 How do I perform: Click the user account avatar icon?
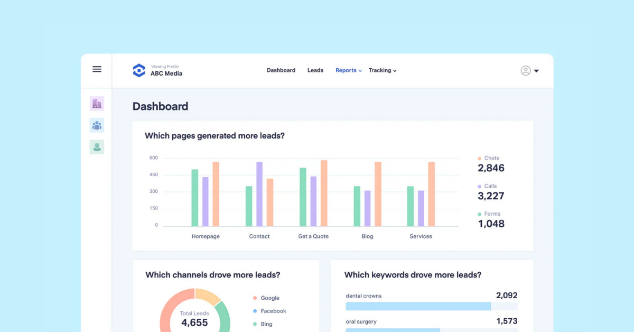point(525,70)
